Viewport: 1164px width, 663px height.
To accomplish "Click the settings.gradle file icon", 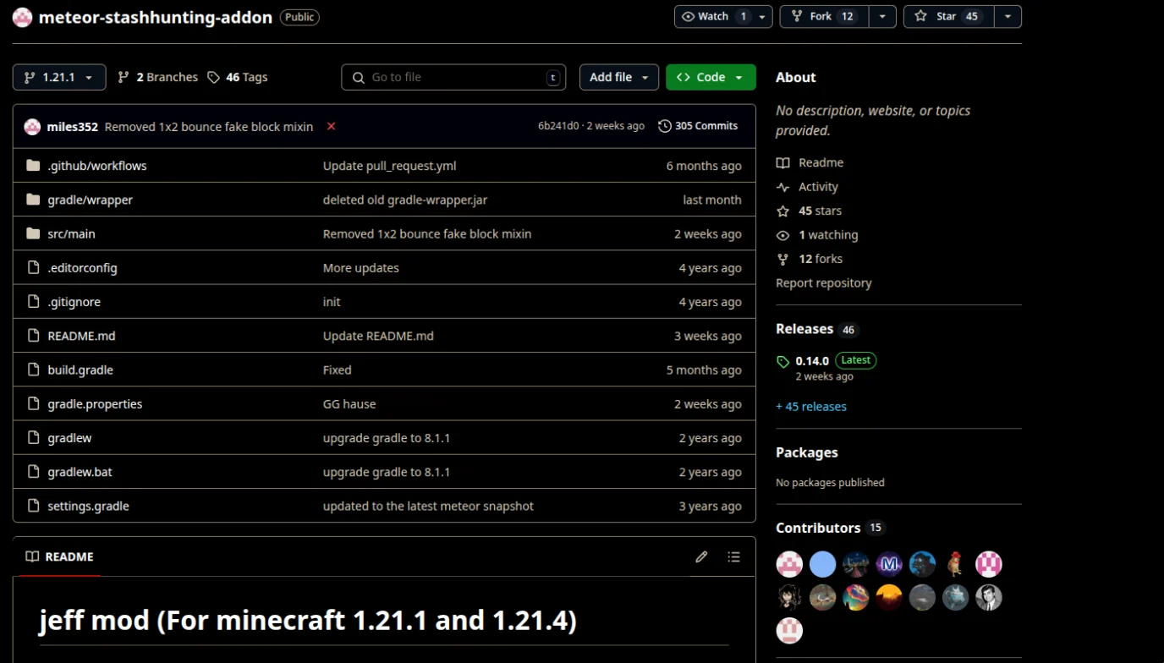I will point(33,506).
